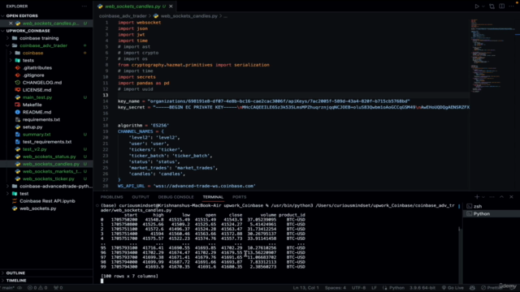This screenshot has width=520, height=292.
Task: Open setup.py file
Action: [32, 127]
